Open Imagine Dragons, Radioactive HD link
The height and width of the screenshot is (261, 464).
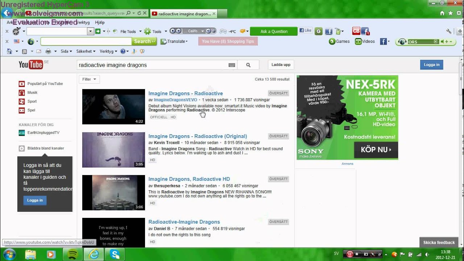[189, 179]
